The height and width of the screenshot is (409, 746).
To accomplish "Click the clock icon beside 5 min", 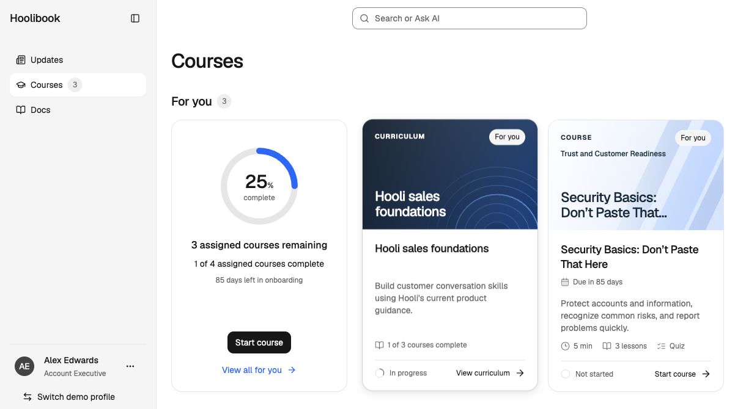I will (565, 346).
